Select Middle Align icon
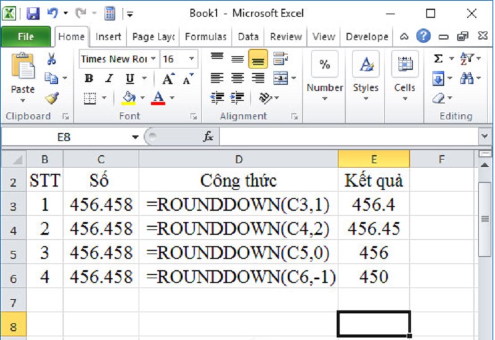The height and width of the screenshot is (340, 495). point(238,59)
